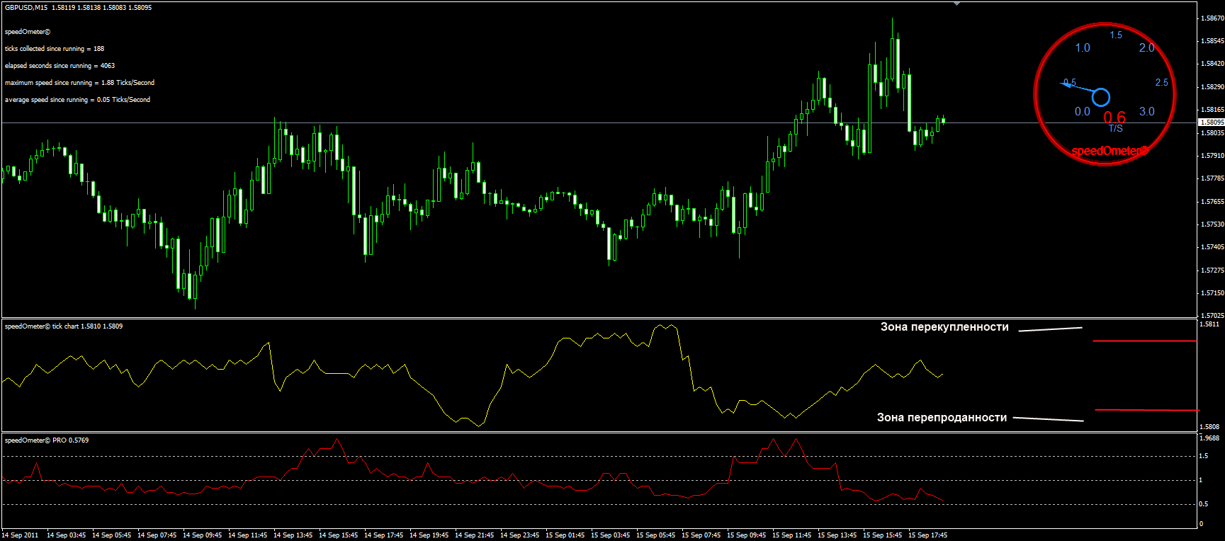Click '14 Sep 11:45' on the time axis
The height and width of the screenshot is (541, 1225).
(247, 535)
